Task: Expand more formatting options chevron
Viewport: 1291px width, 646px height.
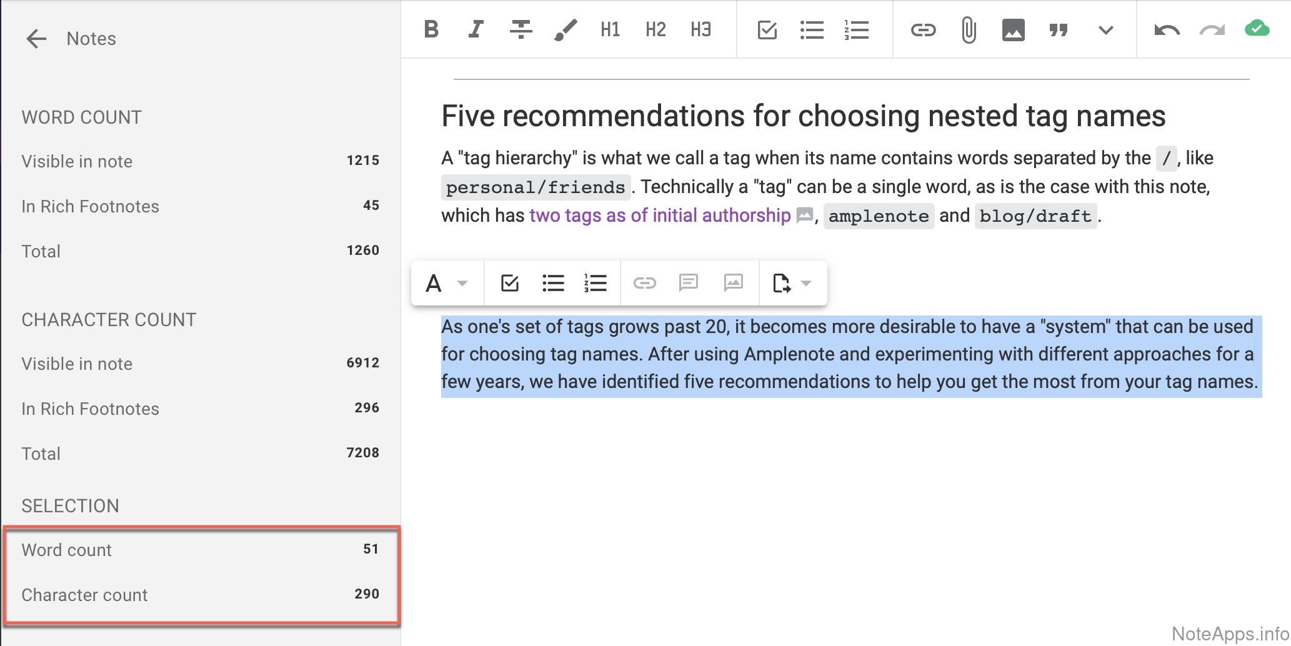Action: click(1105, 29)
